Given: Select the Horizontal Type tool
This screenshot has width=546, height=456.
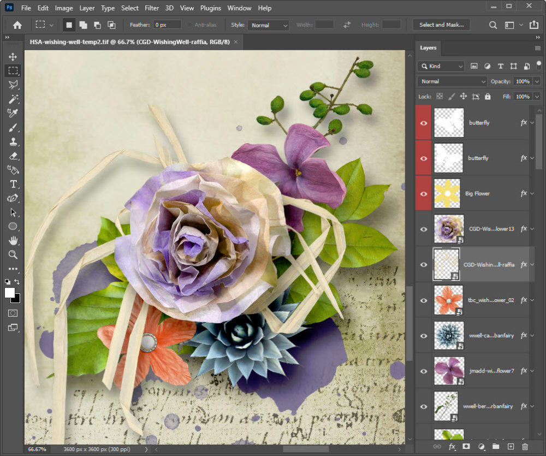Looking at the screenshot, I should click(13, 184).
